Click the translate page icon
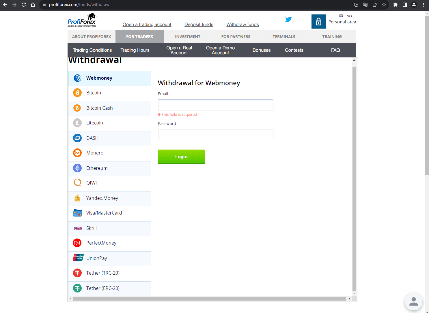The image size is (429, 313). pos(365,5)
